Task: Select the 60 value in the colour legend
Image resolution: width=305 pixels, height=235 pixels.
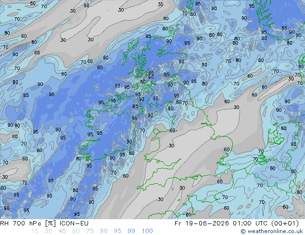Action: [76, 231]
